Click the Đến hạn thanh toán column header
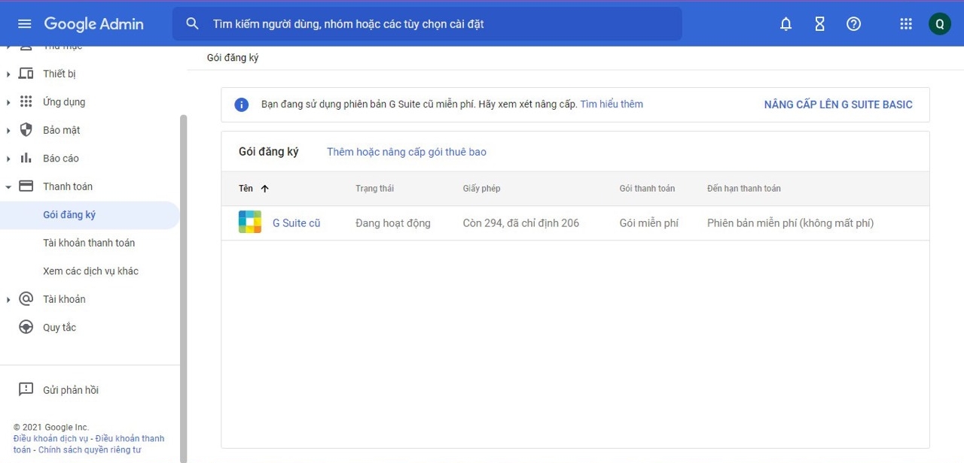Screen dimensions: 964x463 point(743,189)
